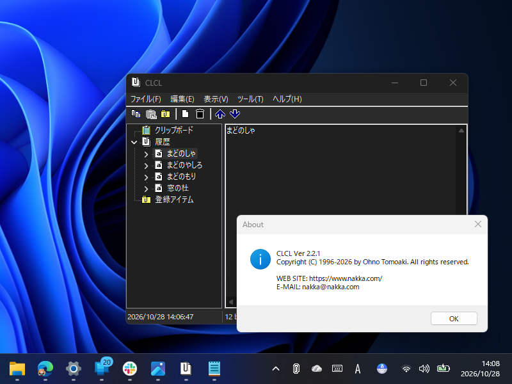Open the 表示(V) menu

(216, 99)
